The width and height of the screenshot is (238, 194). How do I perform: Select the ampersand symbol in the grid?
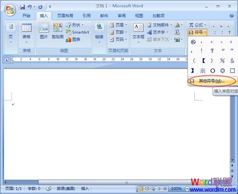232,61
